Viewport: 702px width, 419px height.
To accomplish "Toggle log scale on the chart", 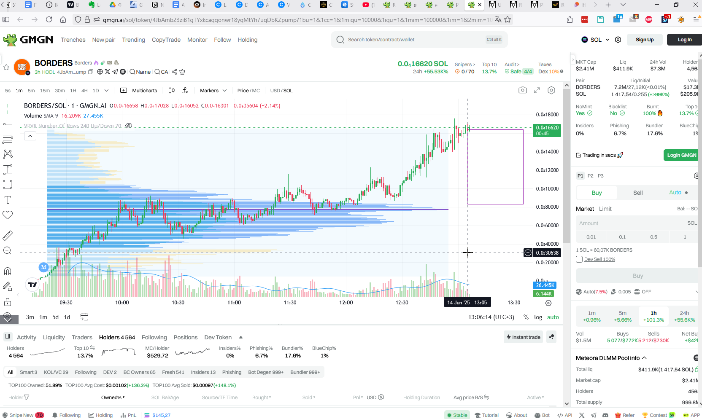I will pyautogui.click(x=538, y=317).
